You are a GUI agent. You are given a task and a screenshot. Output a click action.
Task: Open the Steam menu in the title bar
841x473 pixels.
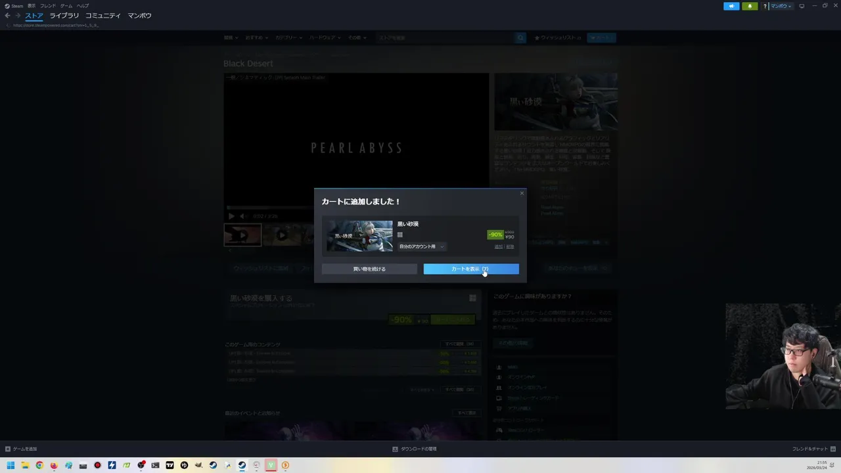click(14, 6)
